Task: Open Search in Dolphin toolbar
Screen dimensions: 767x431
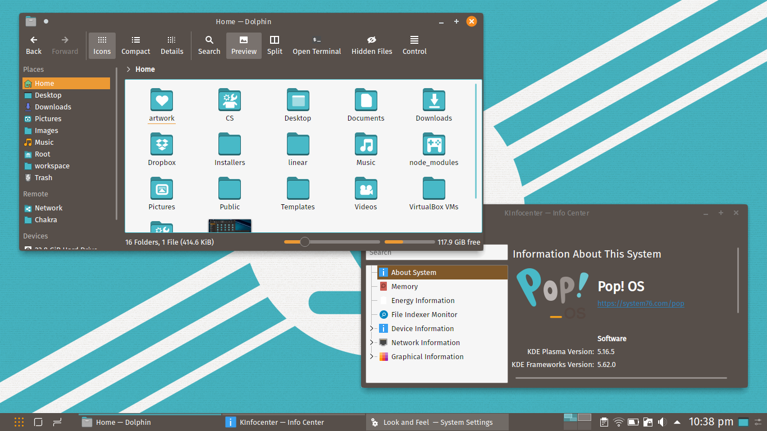Action: pos(209,45)
